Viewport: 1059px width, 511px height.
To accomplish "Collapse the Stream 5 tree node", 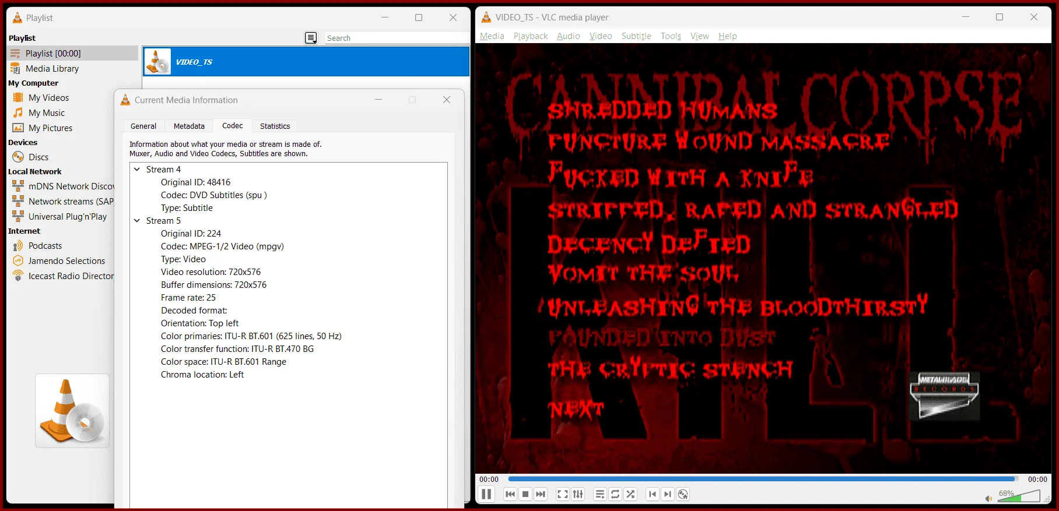I will 137,221.
